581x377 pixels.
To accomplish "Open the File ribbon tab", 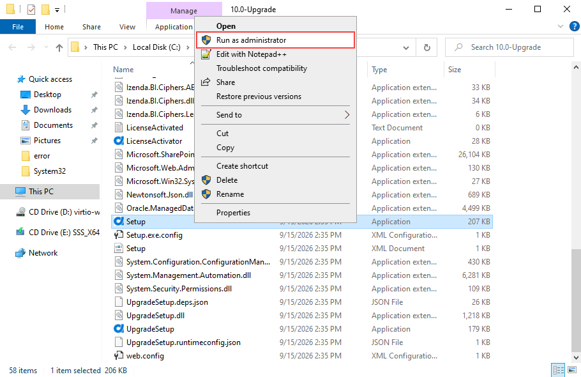I will (18, 27).
